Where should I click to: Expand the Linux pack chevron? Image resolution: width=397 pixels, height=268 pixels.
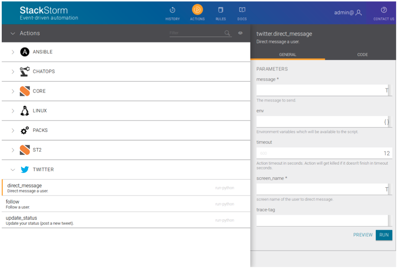[x=13, y=111]
